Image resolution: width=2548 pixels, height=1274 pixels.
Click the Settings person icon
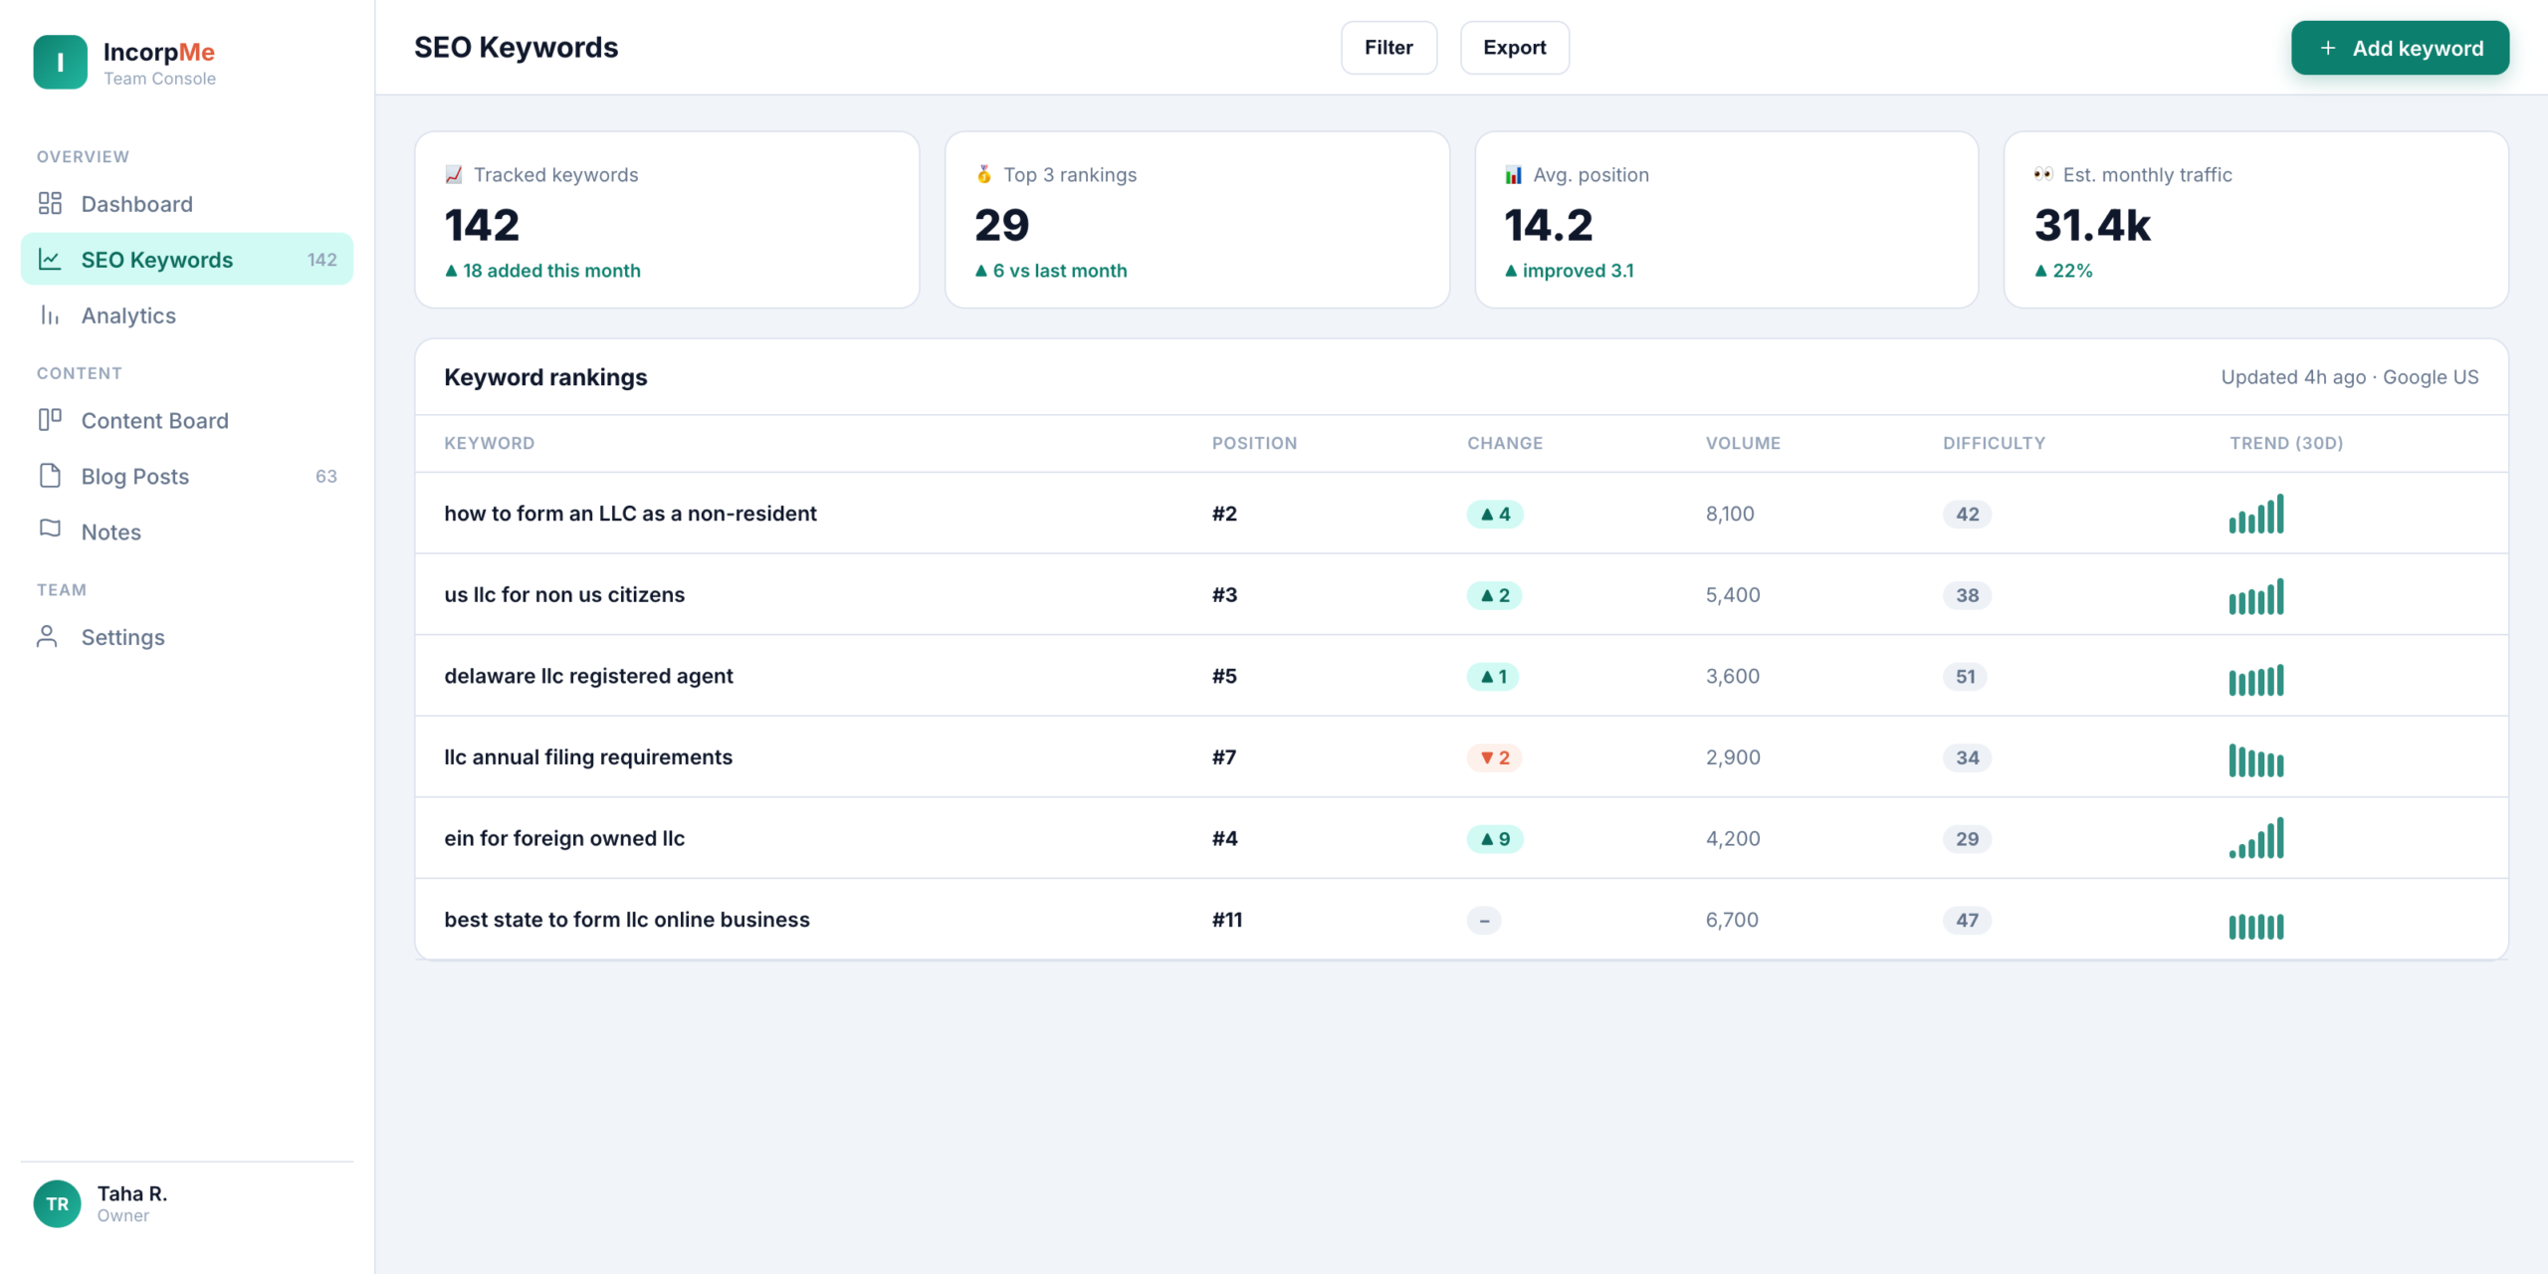tap(47, 637)
